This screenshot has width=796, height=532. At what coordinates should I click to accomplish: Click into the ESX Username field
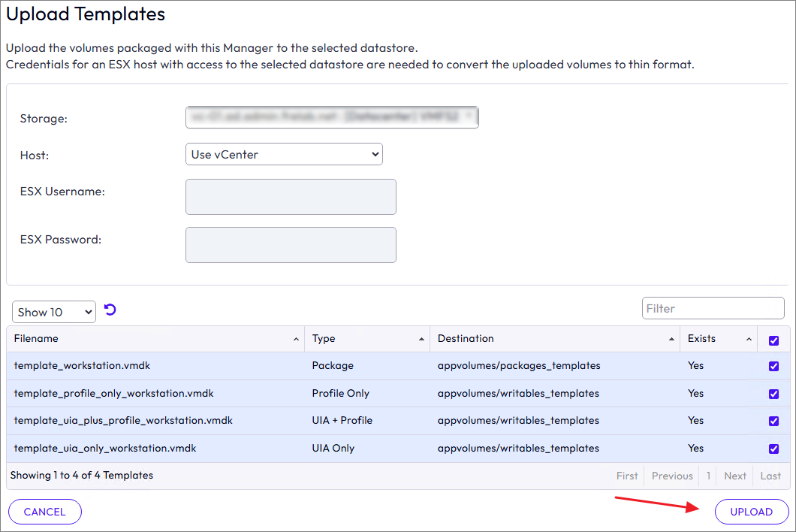291,197
